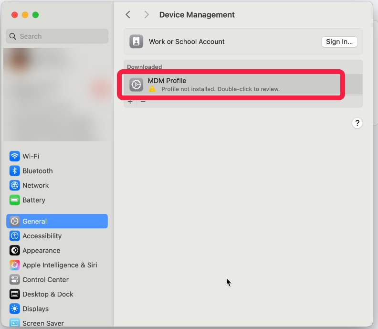This screenshot has width=378, height=329.
Task: Click the Downloaded section header
Action: (x=145, y=66)
